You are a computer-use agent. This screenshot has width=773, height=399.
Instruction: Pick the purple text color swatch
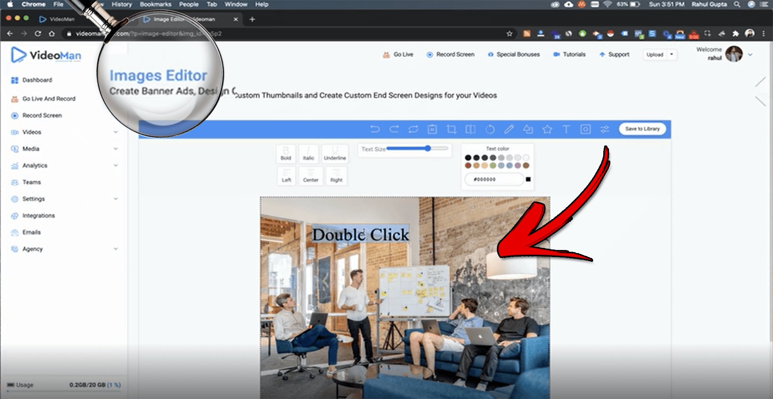tap(518, 166)
